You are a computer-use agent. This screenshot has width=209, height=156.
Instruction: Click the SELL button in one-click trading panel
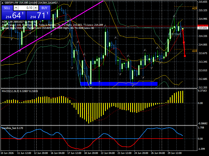[x=7, y=8]
